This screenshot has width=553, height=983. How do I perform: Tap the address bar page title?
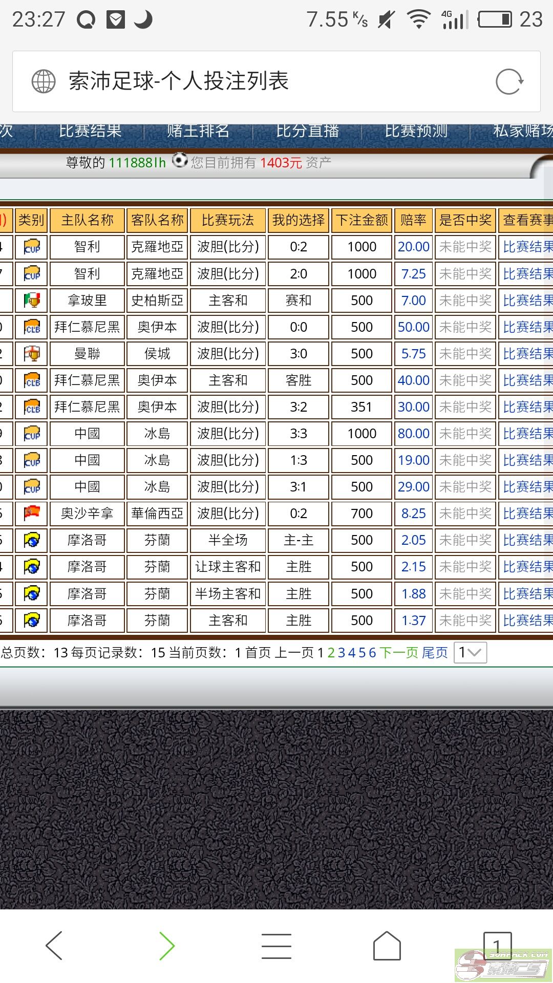pos(179,81)
